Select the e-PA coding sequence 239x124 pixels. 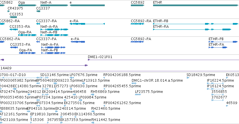point(78,42)
